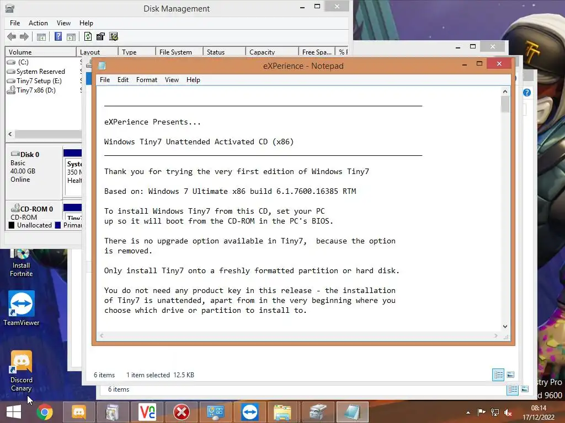Open Action menu in Disk Management

click(x=38, y=23)
